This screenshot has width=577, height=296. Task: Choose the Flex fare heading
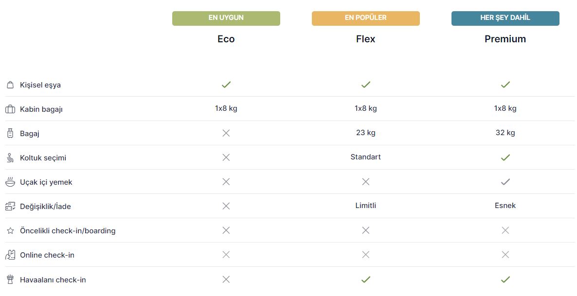(365, 39)
